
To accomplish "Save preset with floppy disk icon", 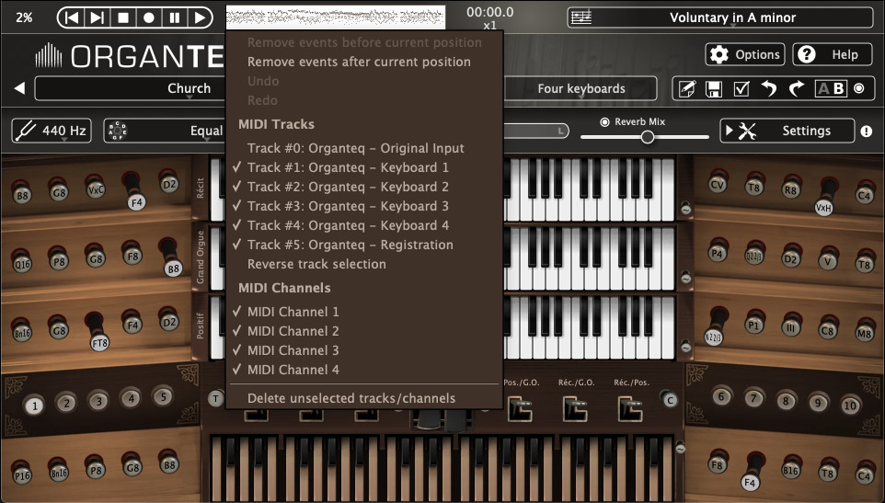I will pos(714,88).
